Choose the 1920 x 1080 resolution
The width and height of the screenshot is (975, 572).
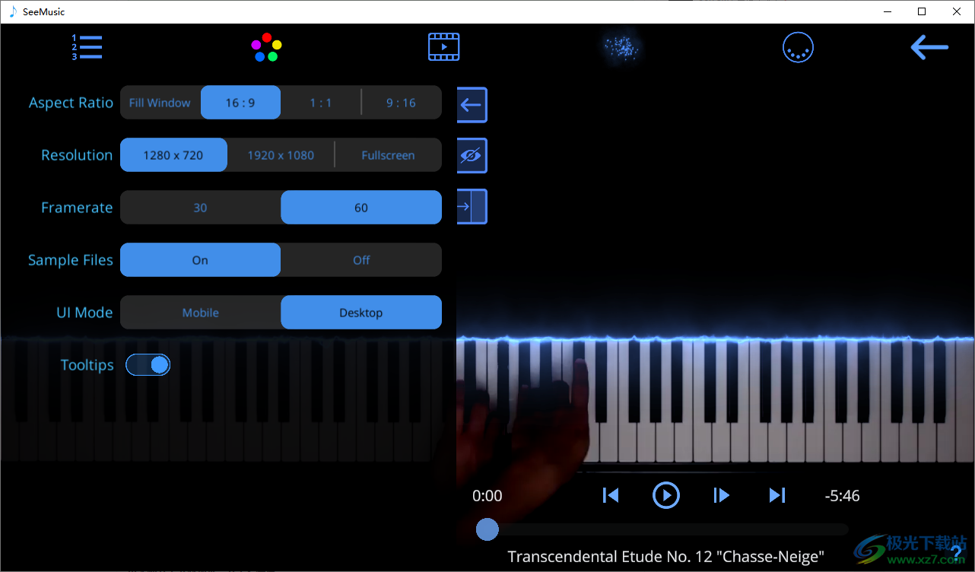pos(281,154)
